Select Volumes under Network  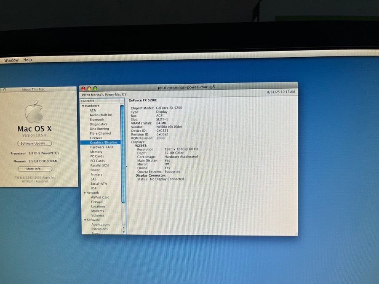[98, 215]
